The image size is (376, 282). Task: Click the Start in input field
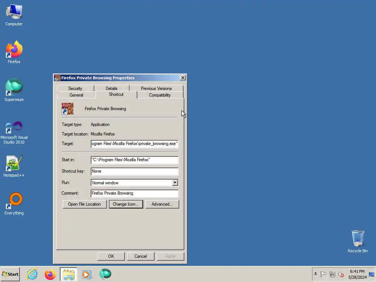[x=134, y=160]
